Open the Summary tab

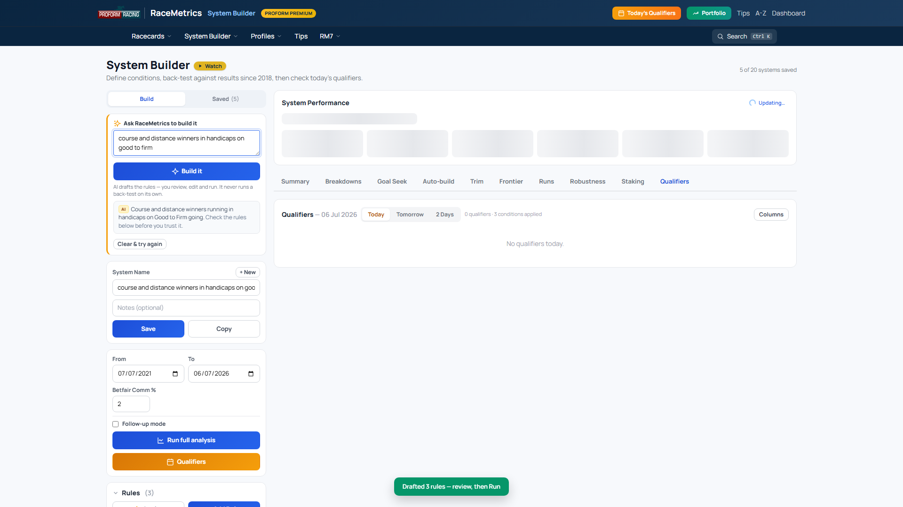click(x=295, y=182)
